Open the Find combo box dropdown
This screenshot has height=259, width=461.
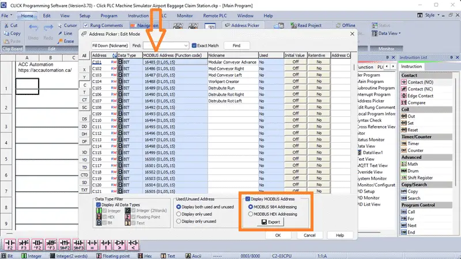point(186,45)
